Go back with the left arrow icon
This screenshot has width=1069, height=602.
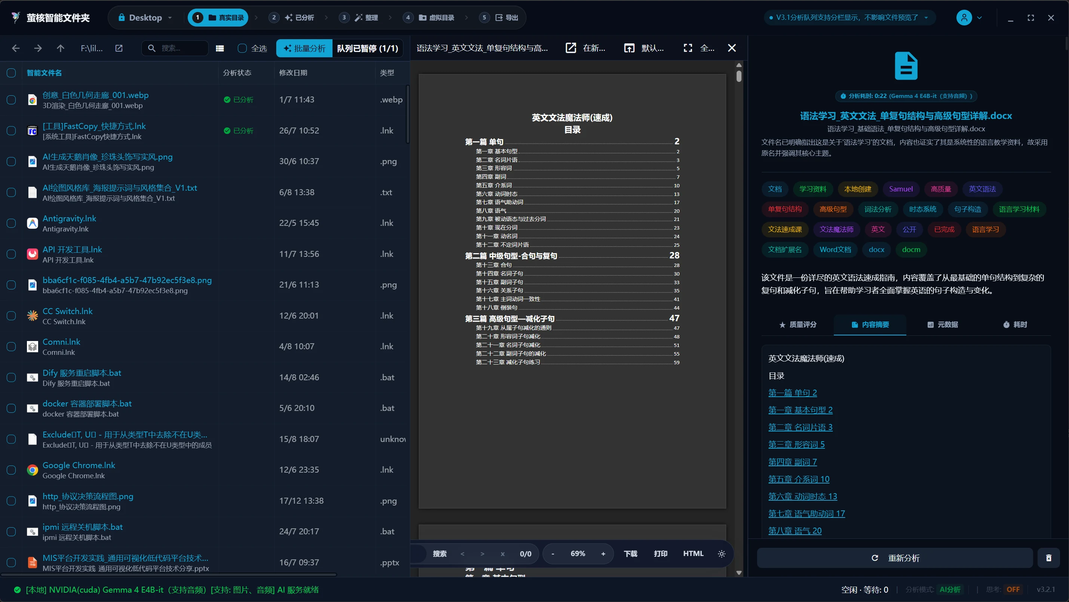click(x=16, y=48)
